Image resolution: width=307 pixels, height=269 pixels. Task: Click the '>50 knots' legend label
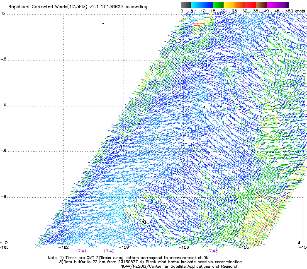pyautogui.click(x=295, y=11)
